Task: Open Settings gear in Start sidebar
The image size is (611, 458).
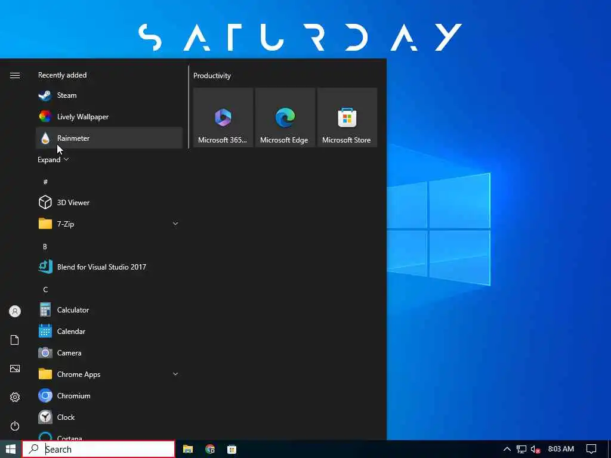Action: point(15,397)
